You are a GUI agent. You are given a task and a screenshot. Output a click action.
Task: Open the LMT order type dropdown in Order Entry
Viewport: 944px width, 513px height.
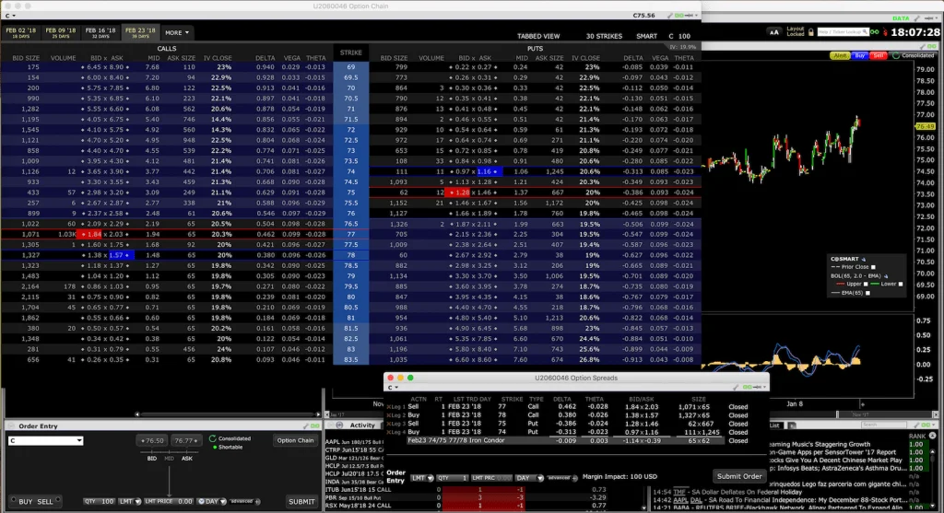click(130, 502)
